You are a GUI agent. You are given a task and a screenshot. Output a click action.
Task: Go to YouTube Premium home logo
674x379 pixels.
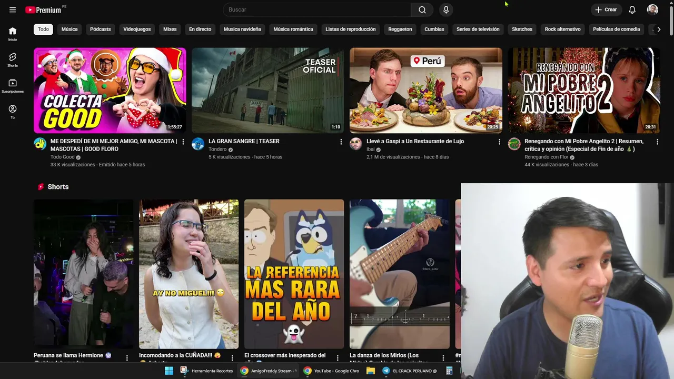[43, 9]
